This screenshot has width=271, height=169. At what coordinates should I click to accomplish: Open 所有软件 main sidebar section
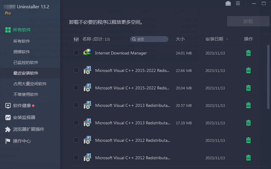22,30
